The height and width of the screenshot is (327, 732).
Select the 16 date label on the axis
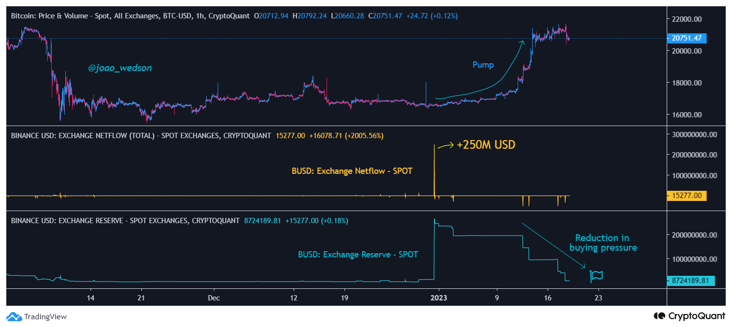tap(547, 298)
